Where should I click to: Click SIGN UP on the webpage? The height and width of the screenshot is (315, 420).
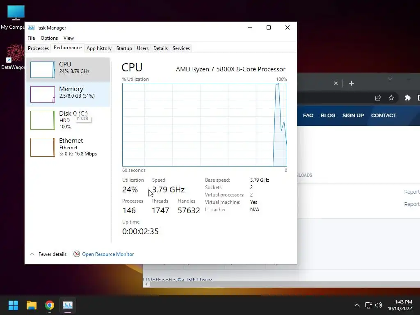pos(353,115)
